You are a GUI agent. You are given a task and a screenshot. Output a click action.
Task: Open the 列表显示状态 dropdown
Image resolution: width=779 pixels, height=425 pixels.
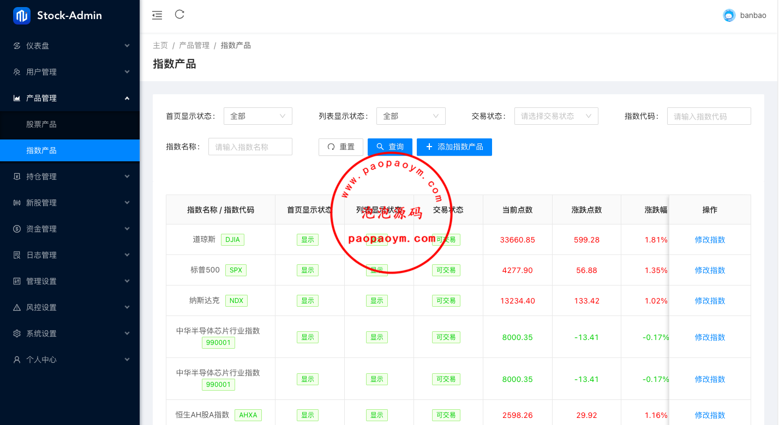[x=410, y=116]
